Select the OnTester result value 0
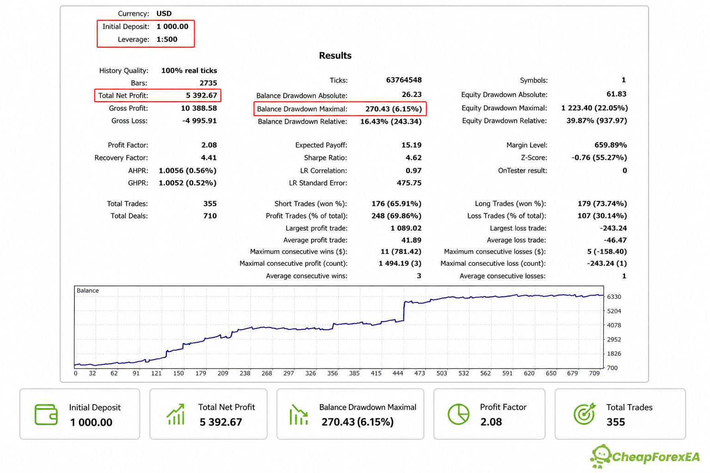Image resolution: width=710 pixels, height=473 pixels. (x=624, y=170)
